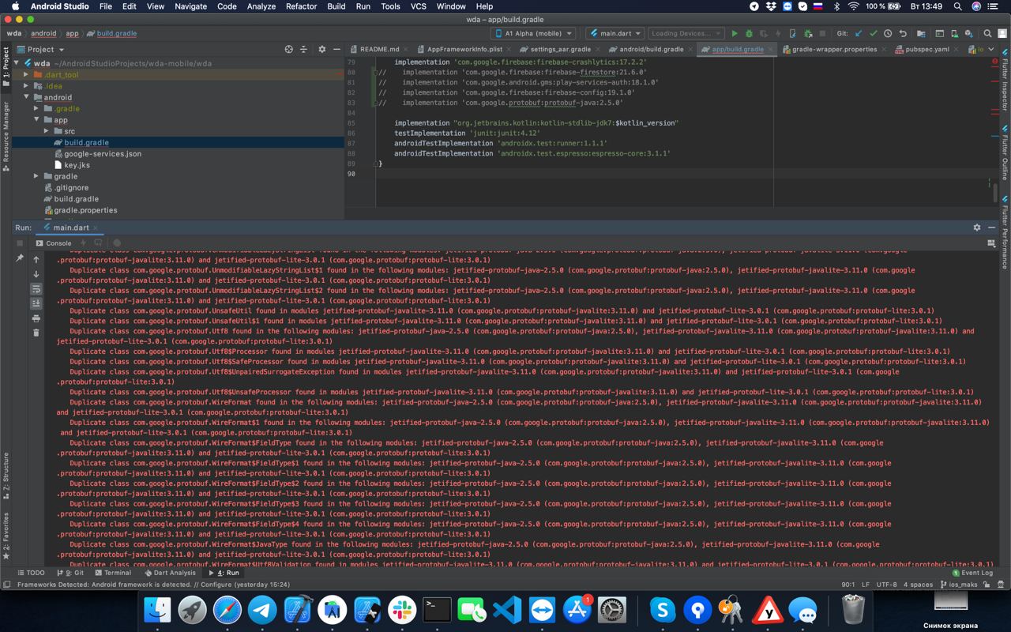This screenshot has height=632, width=1011.
Task: Open the Loading Devices dropdown
Action: pyautogui.click(x=685, y=33)
